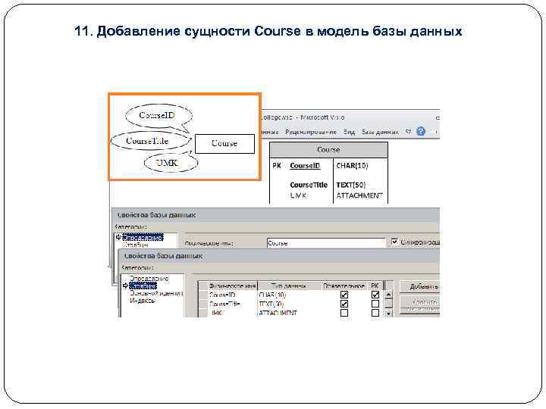Click the Физическое имя column header

[x=232, y=286]
